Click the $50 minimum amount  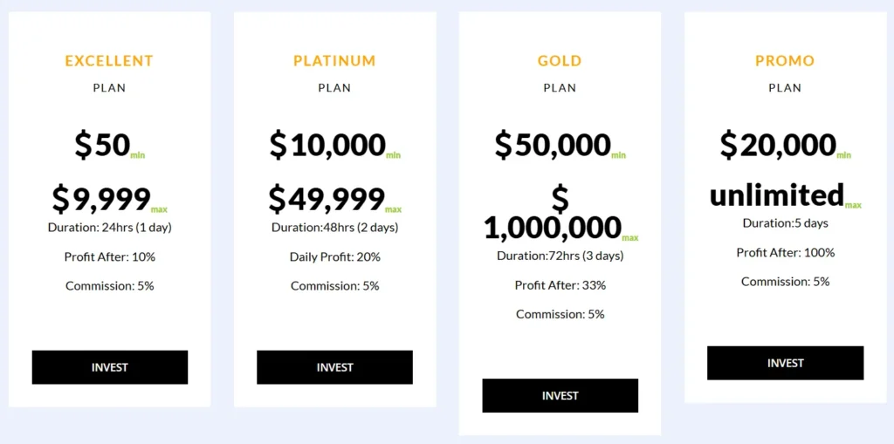coord(103,145)
